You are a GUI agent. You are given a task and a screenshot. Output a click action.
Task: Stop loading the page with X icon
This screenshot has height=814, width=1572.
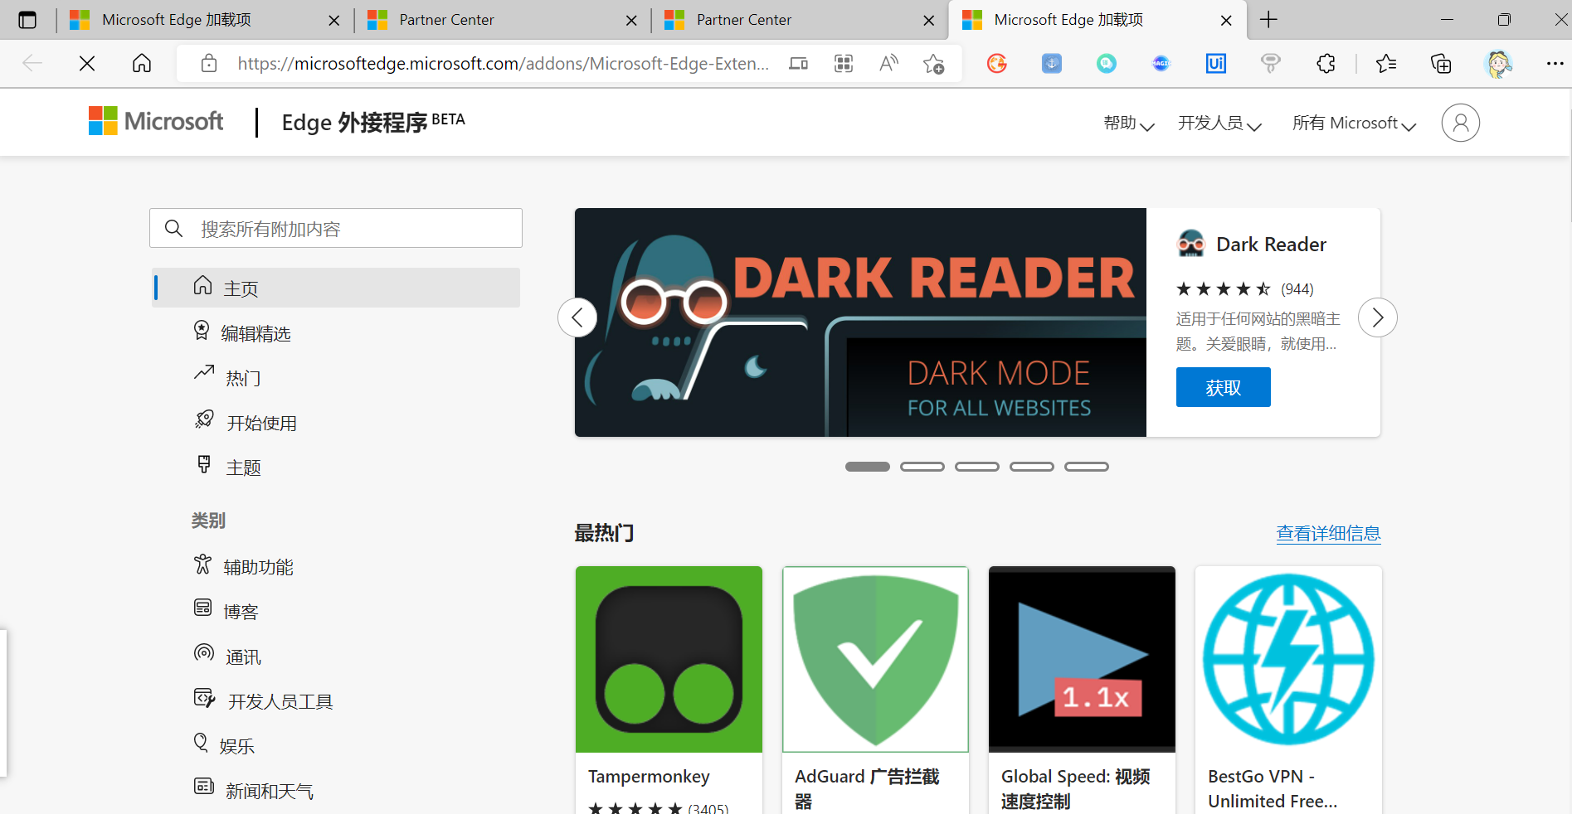coord(87,63)
